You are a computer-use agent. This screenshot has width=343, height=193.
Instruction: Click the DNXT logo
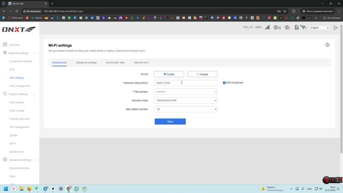[19, 29]
